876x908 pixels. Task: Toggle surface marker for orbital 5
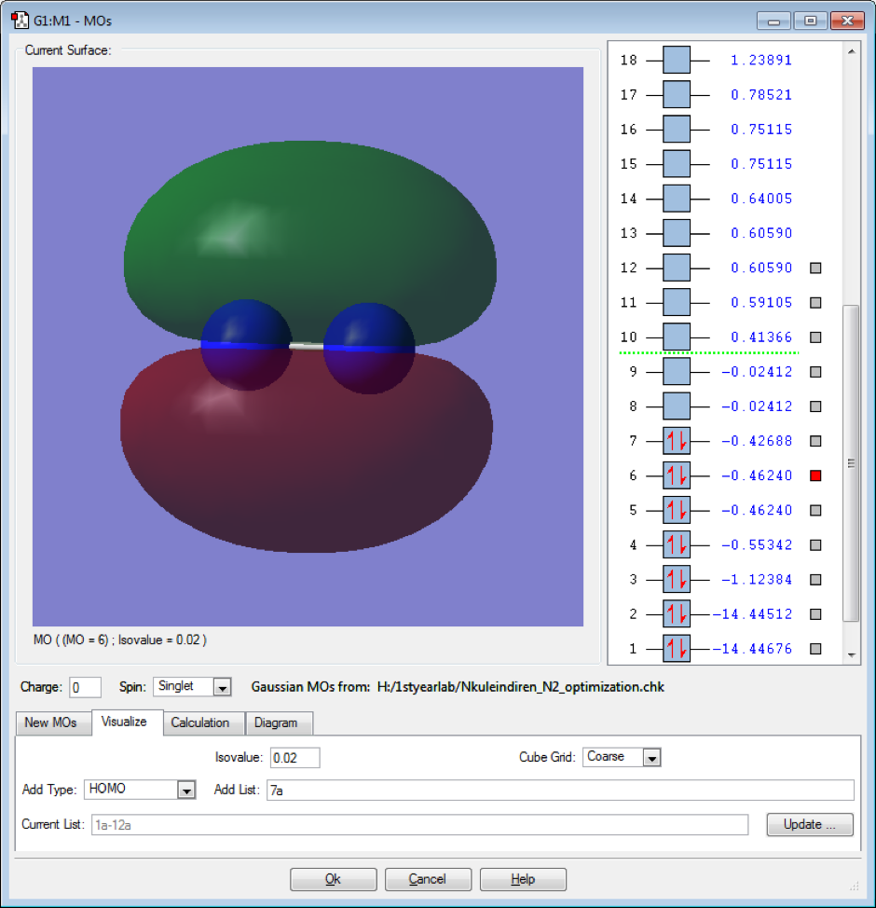point(815,510)
